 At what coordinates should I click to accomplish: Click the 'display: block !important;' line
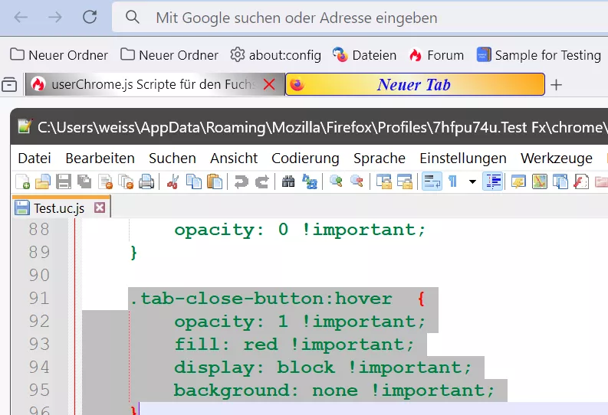pos(323,368)
